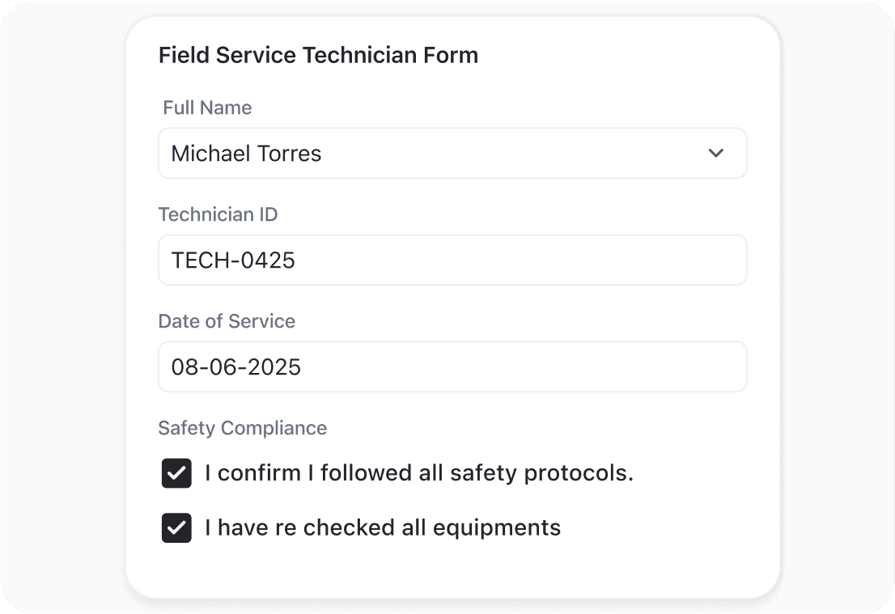895x614 pixels.
Task: Disable the 'I confirm I followed all safety protocols' checkbox
Action: pos(176,473)
